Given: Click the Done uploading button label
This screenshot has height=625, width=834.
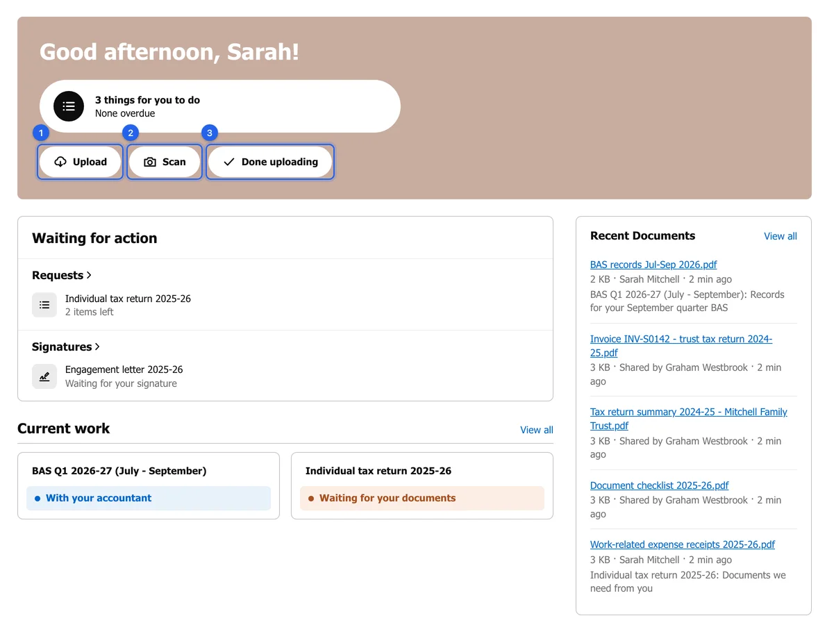Looking at the screenshot, I should coord(280,162).
